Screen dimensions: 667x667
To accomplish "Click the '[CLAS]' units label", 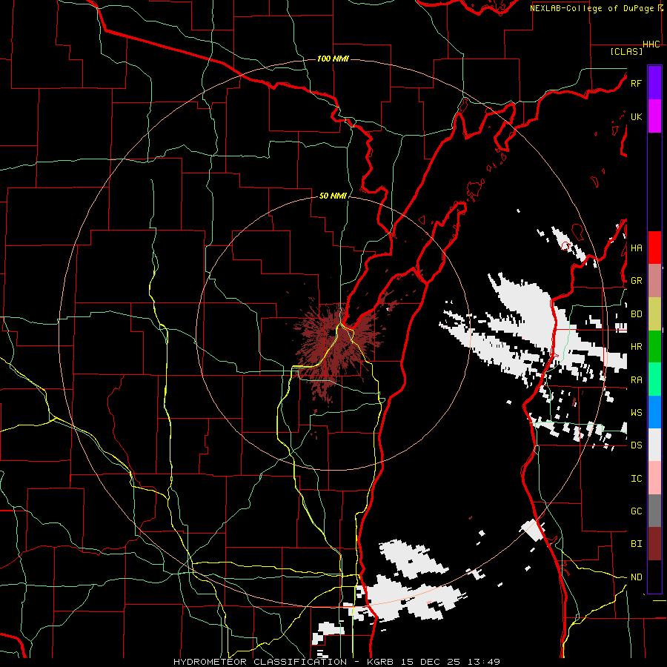I will pyautogui.click(x=626, y=51).
